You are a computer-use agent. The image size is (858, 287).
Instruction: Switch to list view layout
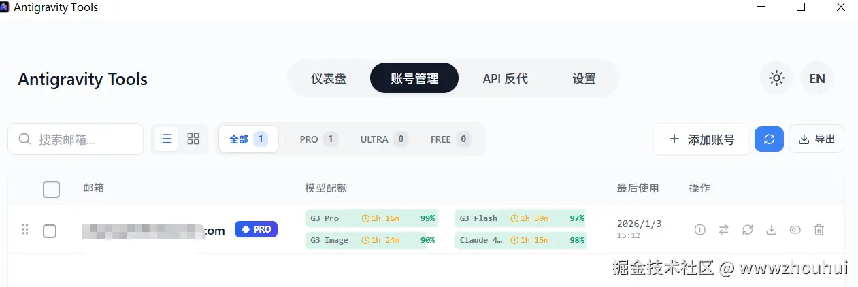click(x=166, y=139)
